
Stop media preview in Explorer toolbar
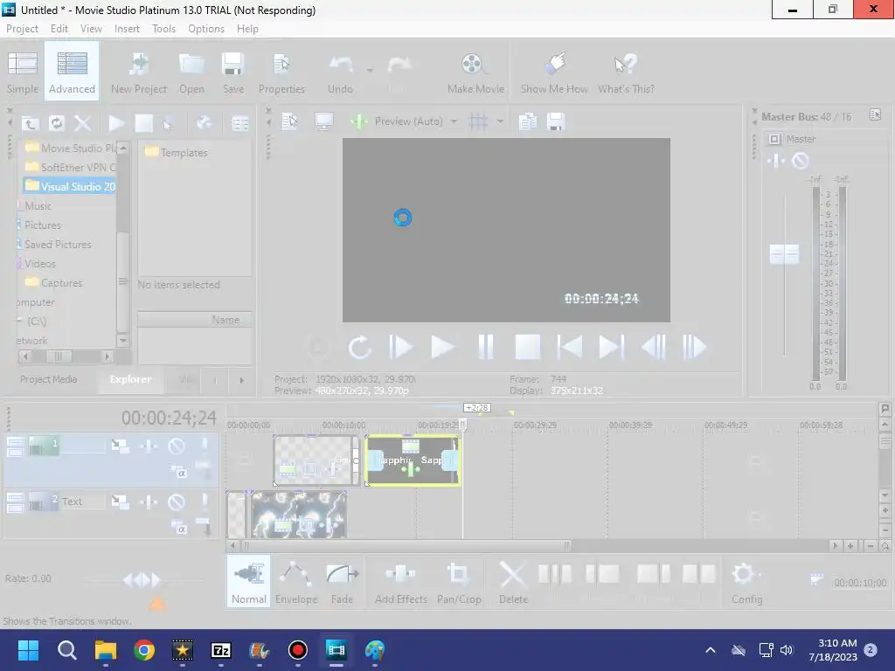coord(143,122)
